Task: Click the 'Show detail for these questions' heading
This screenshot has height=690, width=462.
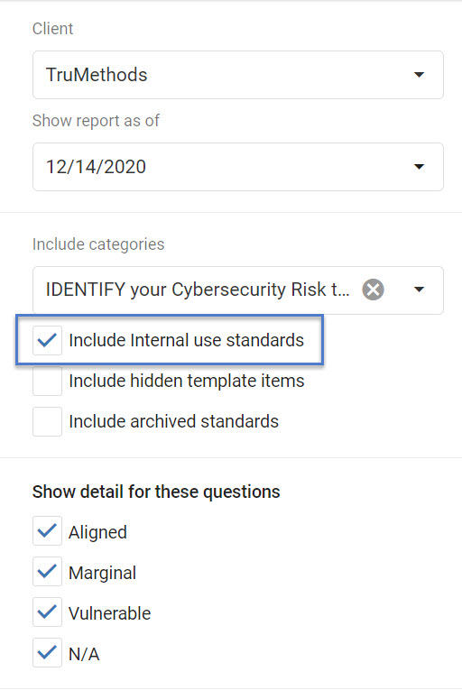Action: click(x=156, y=492)
